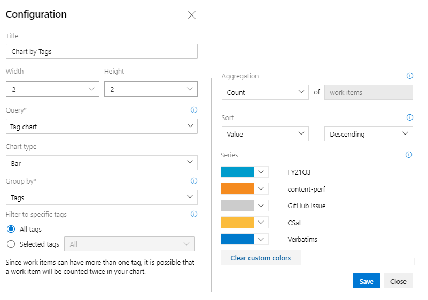Open the Descending sort order dropdown

[369, 133]
